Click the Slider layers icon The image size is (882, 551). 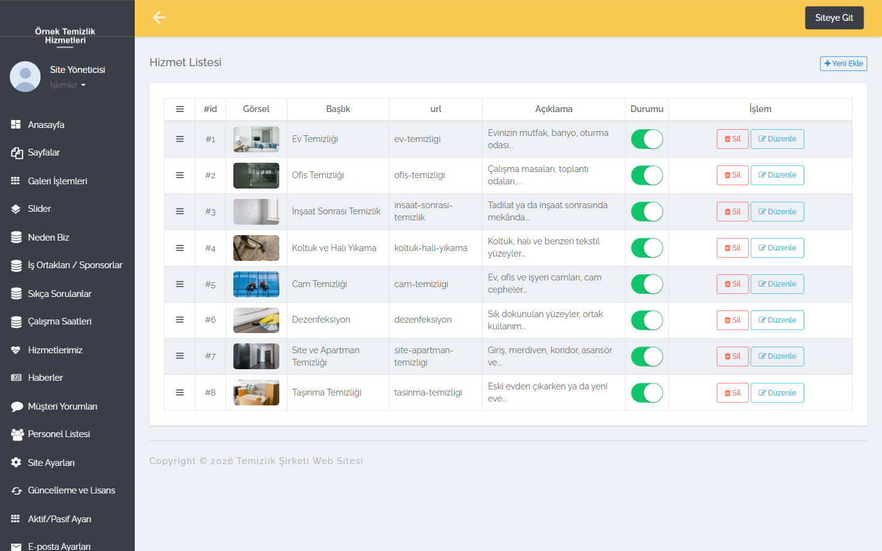click(16, 209)
